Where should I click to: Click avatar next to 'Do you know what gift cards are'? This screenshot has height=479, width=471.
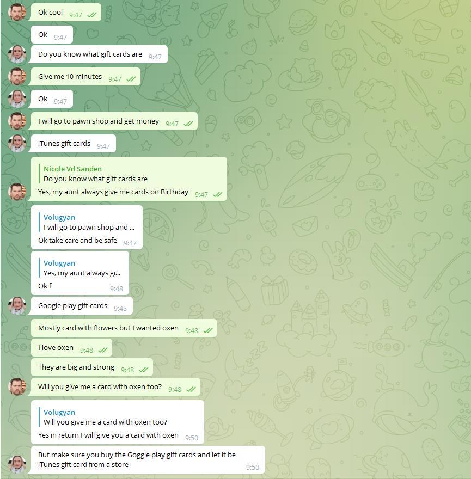(17, 54)
